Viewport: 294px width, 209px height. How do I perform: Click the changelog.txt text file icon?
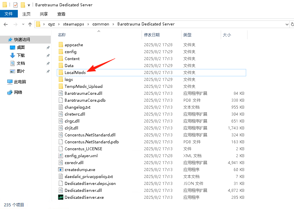pos(61,107)
